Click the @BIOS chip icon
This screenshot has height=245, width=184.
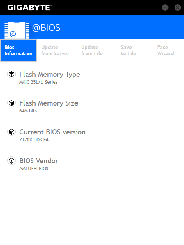click(x=17, y=30)
